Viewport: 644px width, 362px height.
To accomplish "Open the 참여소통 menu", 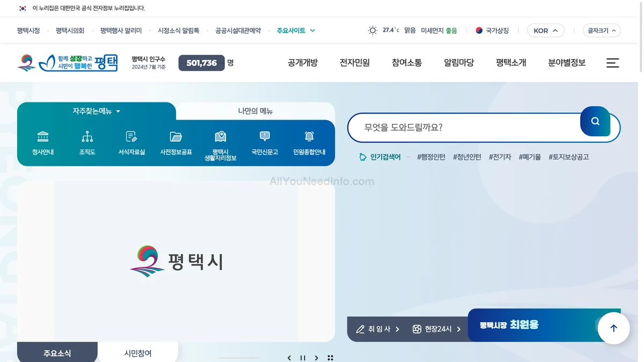I will [x=407, y=63].
